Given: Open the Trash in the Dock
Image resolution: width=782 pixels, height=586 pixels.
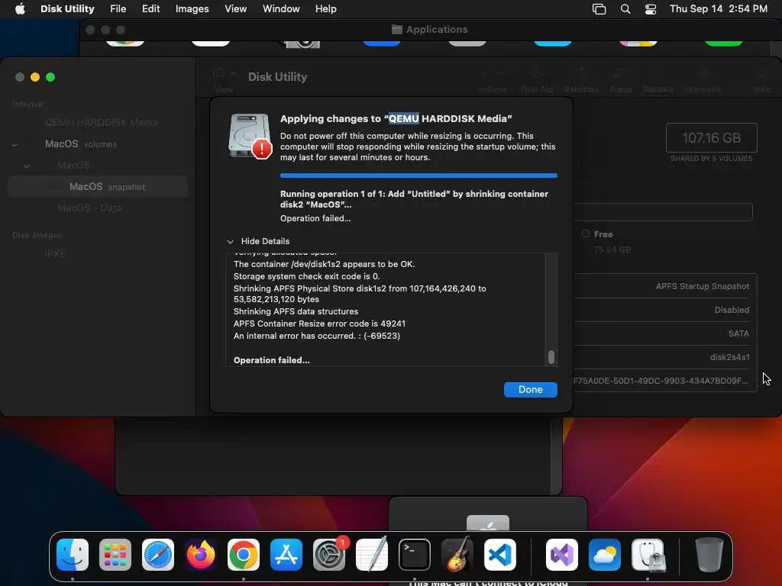Looking at the screenshot, I should point(709,555).
